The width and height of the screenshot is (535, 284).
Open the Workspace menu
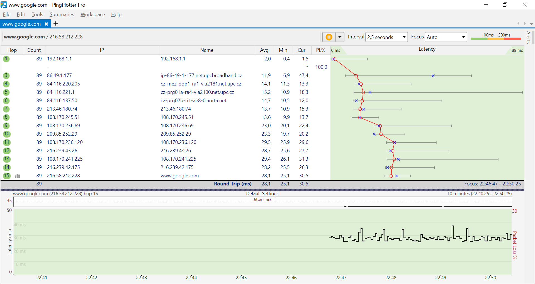[93, 14]
